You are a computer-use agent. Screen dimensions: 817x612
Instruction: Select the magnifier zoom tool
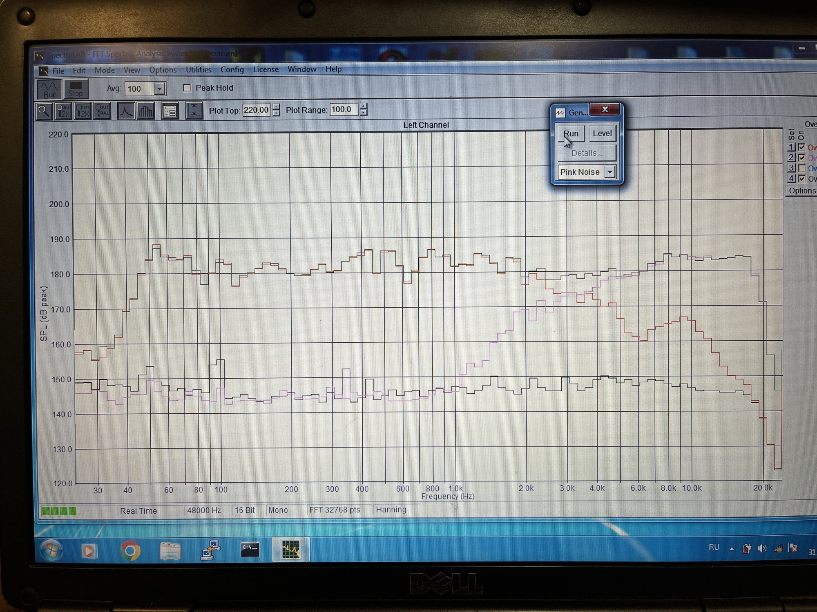click(44, 111)
